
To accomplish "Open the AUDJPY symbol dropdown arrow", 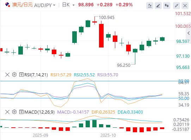I will click(x=54, y=5).
